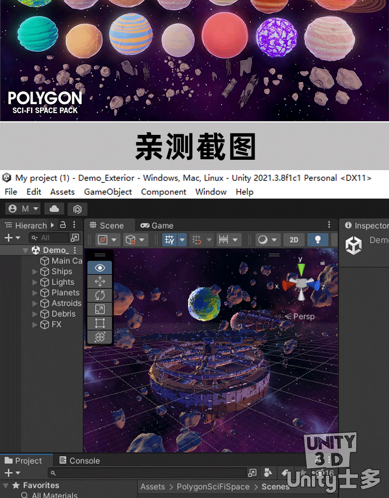Select the Scale tool
This screenshot has width=389, height=498.
click(100, 309)
